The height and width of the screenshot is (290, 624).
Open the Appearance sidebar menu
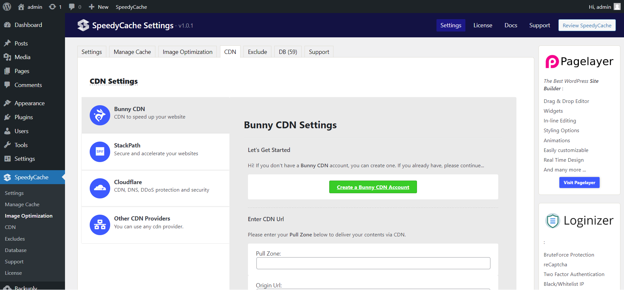point(29,103)
